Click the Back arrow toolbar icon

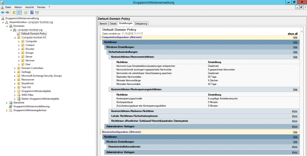coord(2,13)
